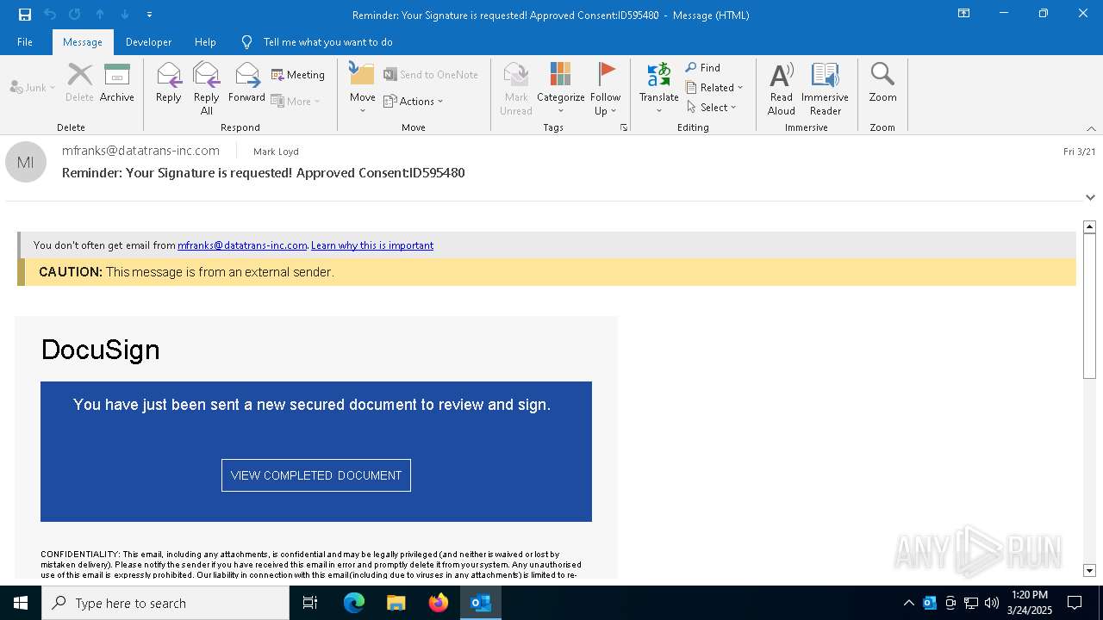Reply All to the message
This screenshot has width=1103, height=620.
coord(206,89)
